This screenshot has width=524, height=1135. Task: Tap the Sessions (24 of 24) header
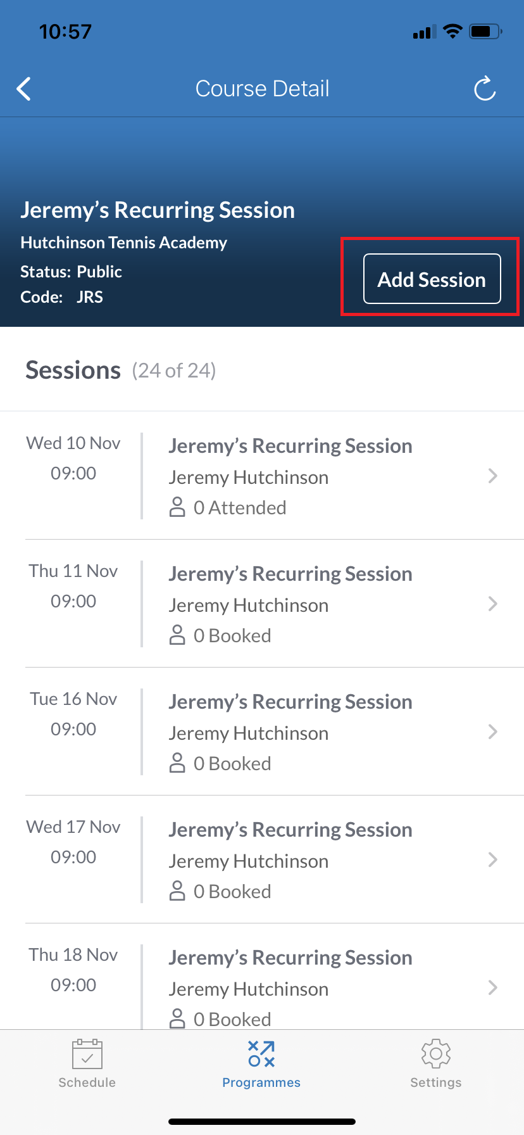tap(120, 371)
